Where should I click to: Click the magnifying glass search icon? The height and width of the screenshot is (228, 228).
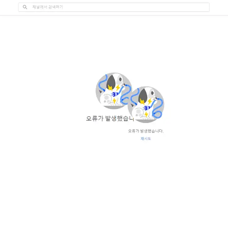tap(25, 7)
